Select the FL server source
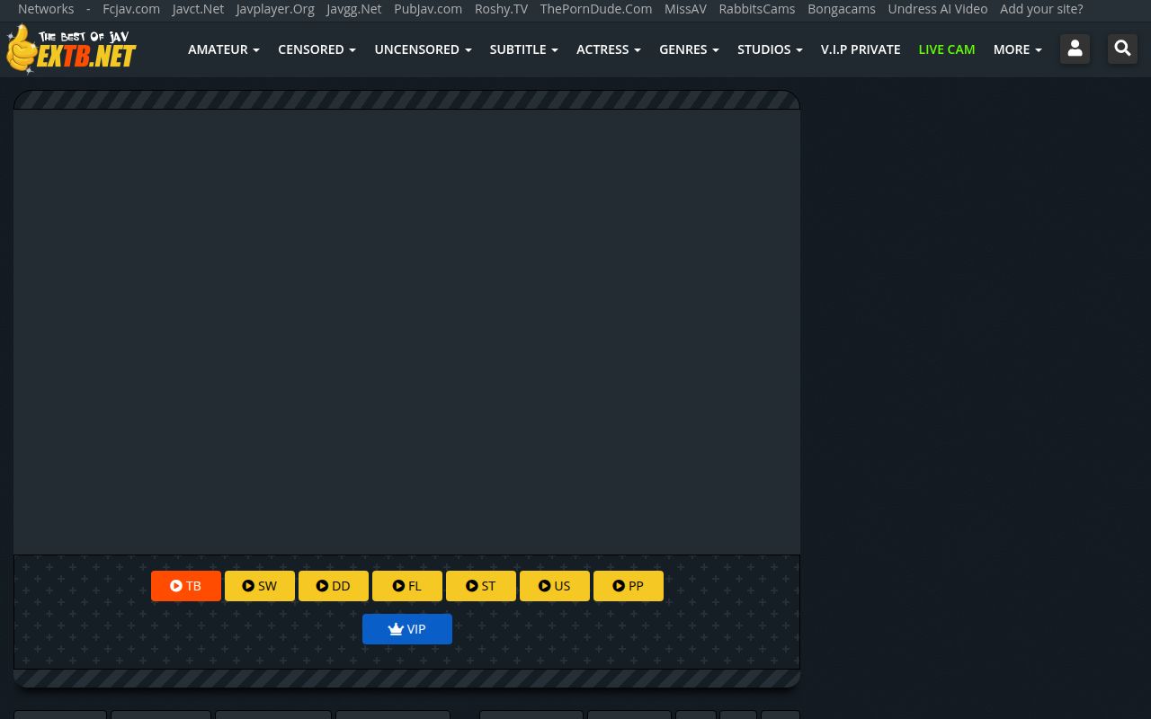1151x719 pixels. (407, 586)
